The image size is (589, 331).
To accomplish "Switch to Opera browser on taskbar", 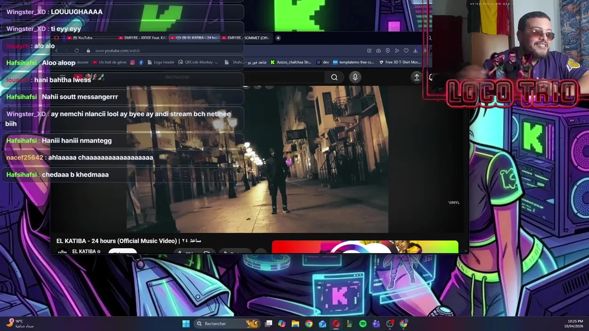I will 336,324.
